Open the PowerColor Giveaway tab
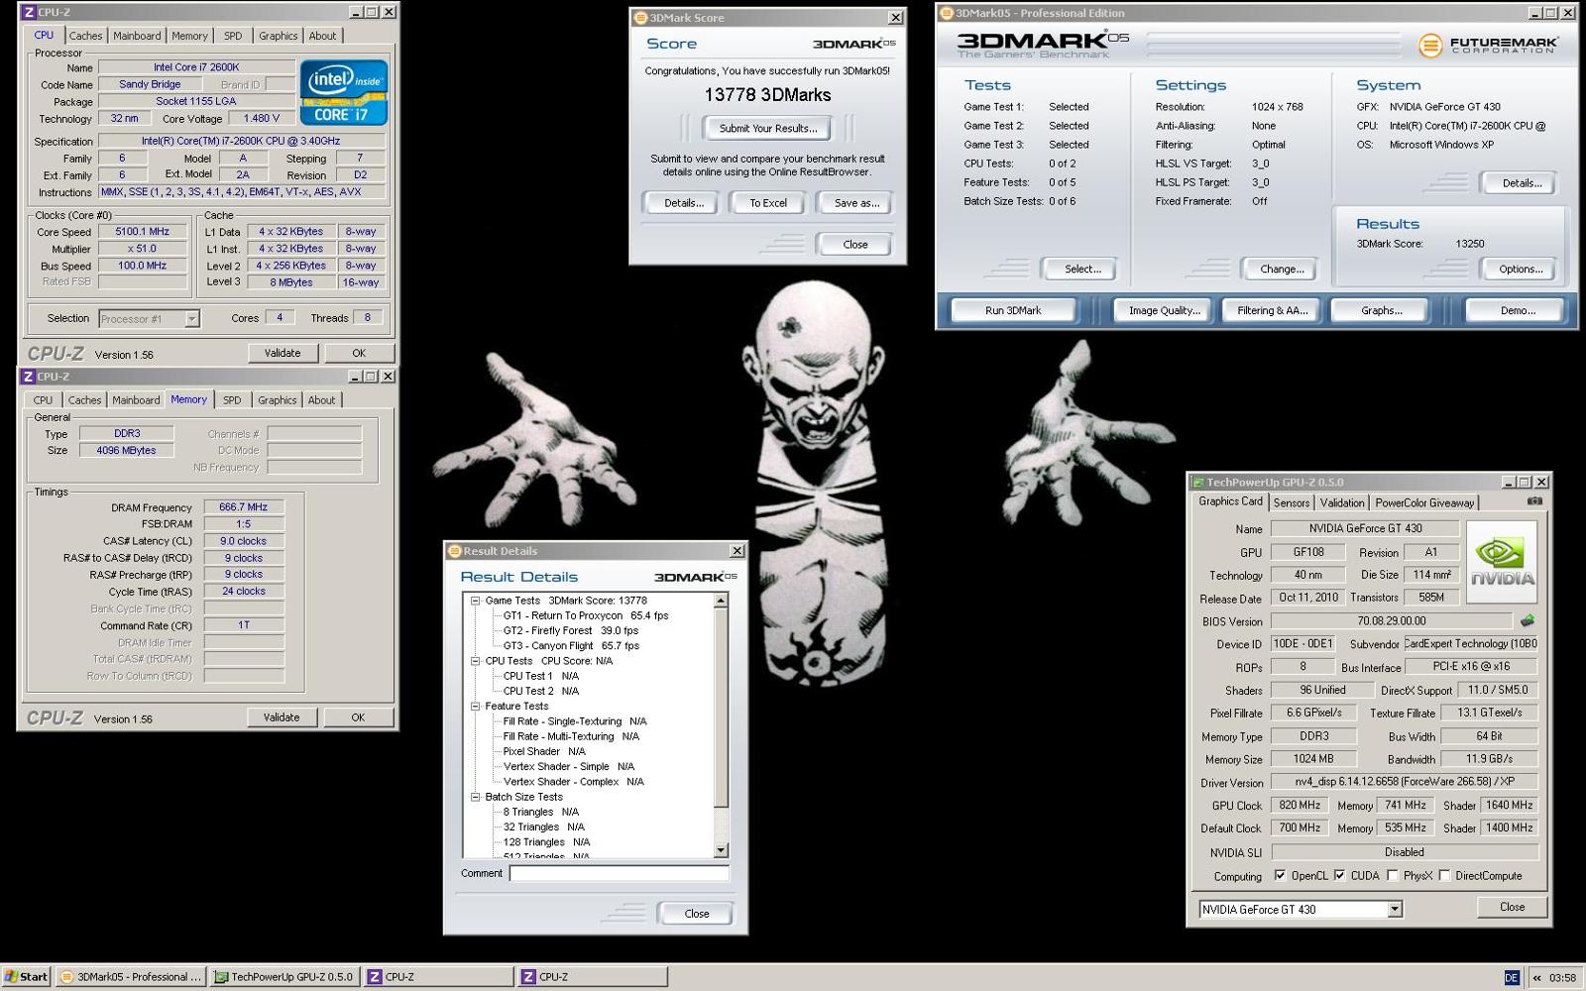Viewport: 1586px width, 991px height. pos(1424,503)
